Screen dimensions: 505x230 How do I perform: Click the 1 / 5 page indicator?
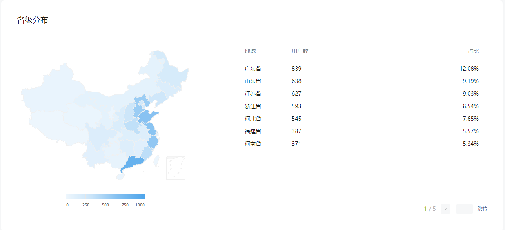430,209
